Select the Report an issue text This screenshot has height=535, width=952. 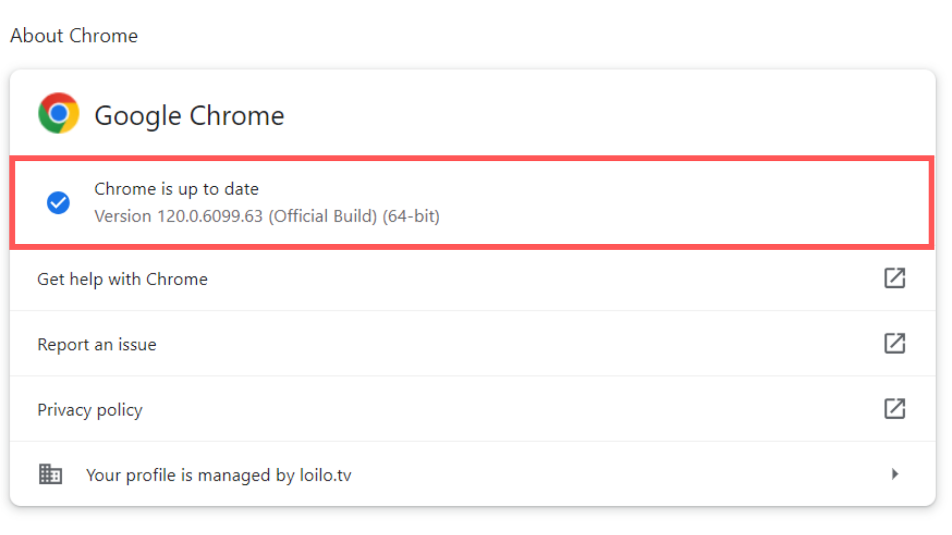tap(97, 345)
